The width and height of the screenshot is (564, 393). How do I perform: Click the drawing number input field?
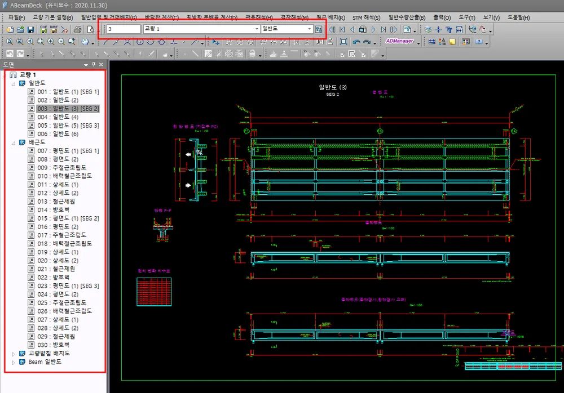click(124, 29)
